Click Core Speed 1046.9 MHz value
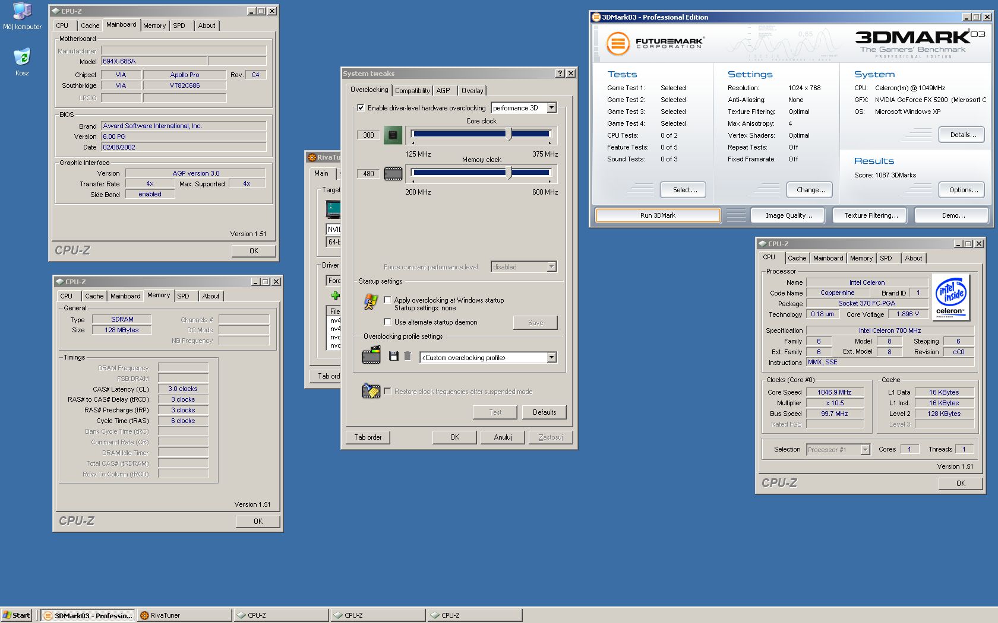Viewport: 998px width, 623px height. pyautogui.click(x=834, y=392)
